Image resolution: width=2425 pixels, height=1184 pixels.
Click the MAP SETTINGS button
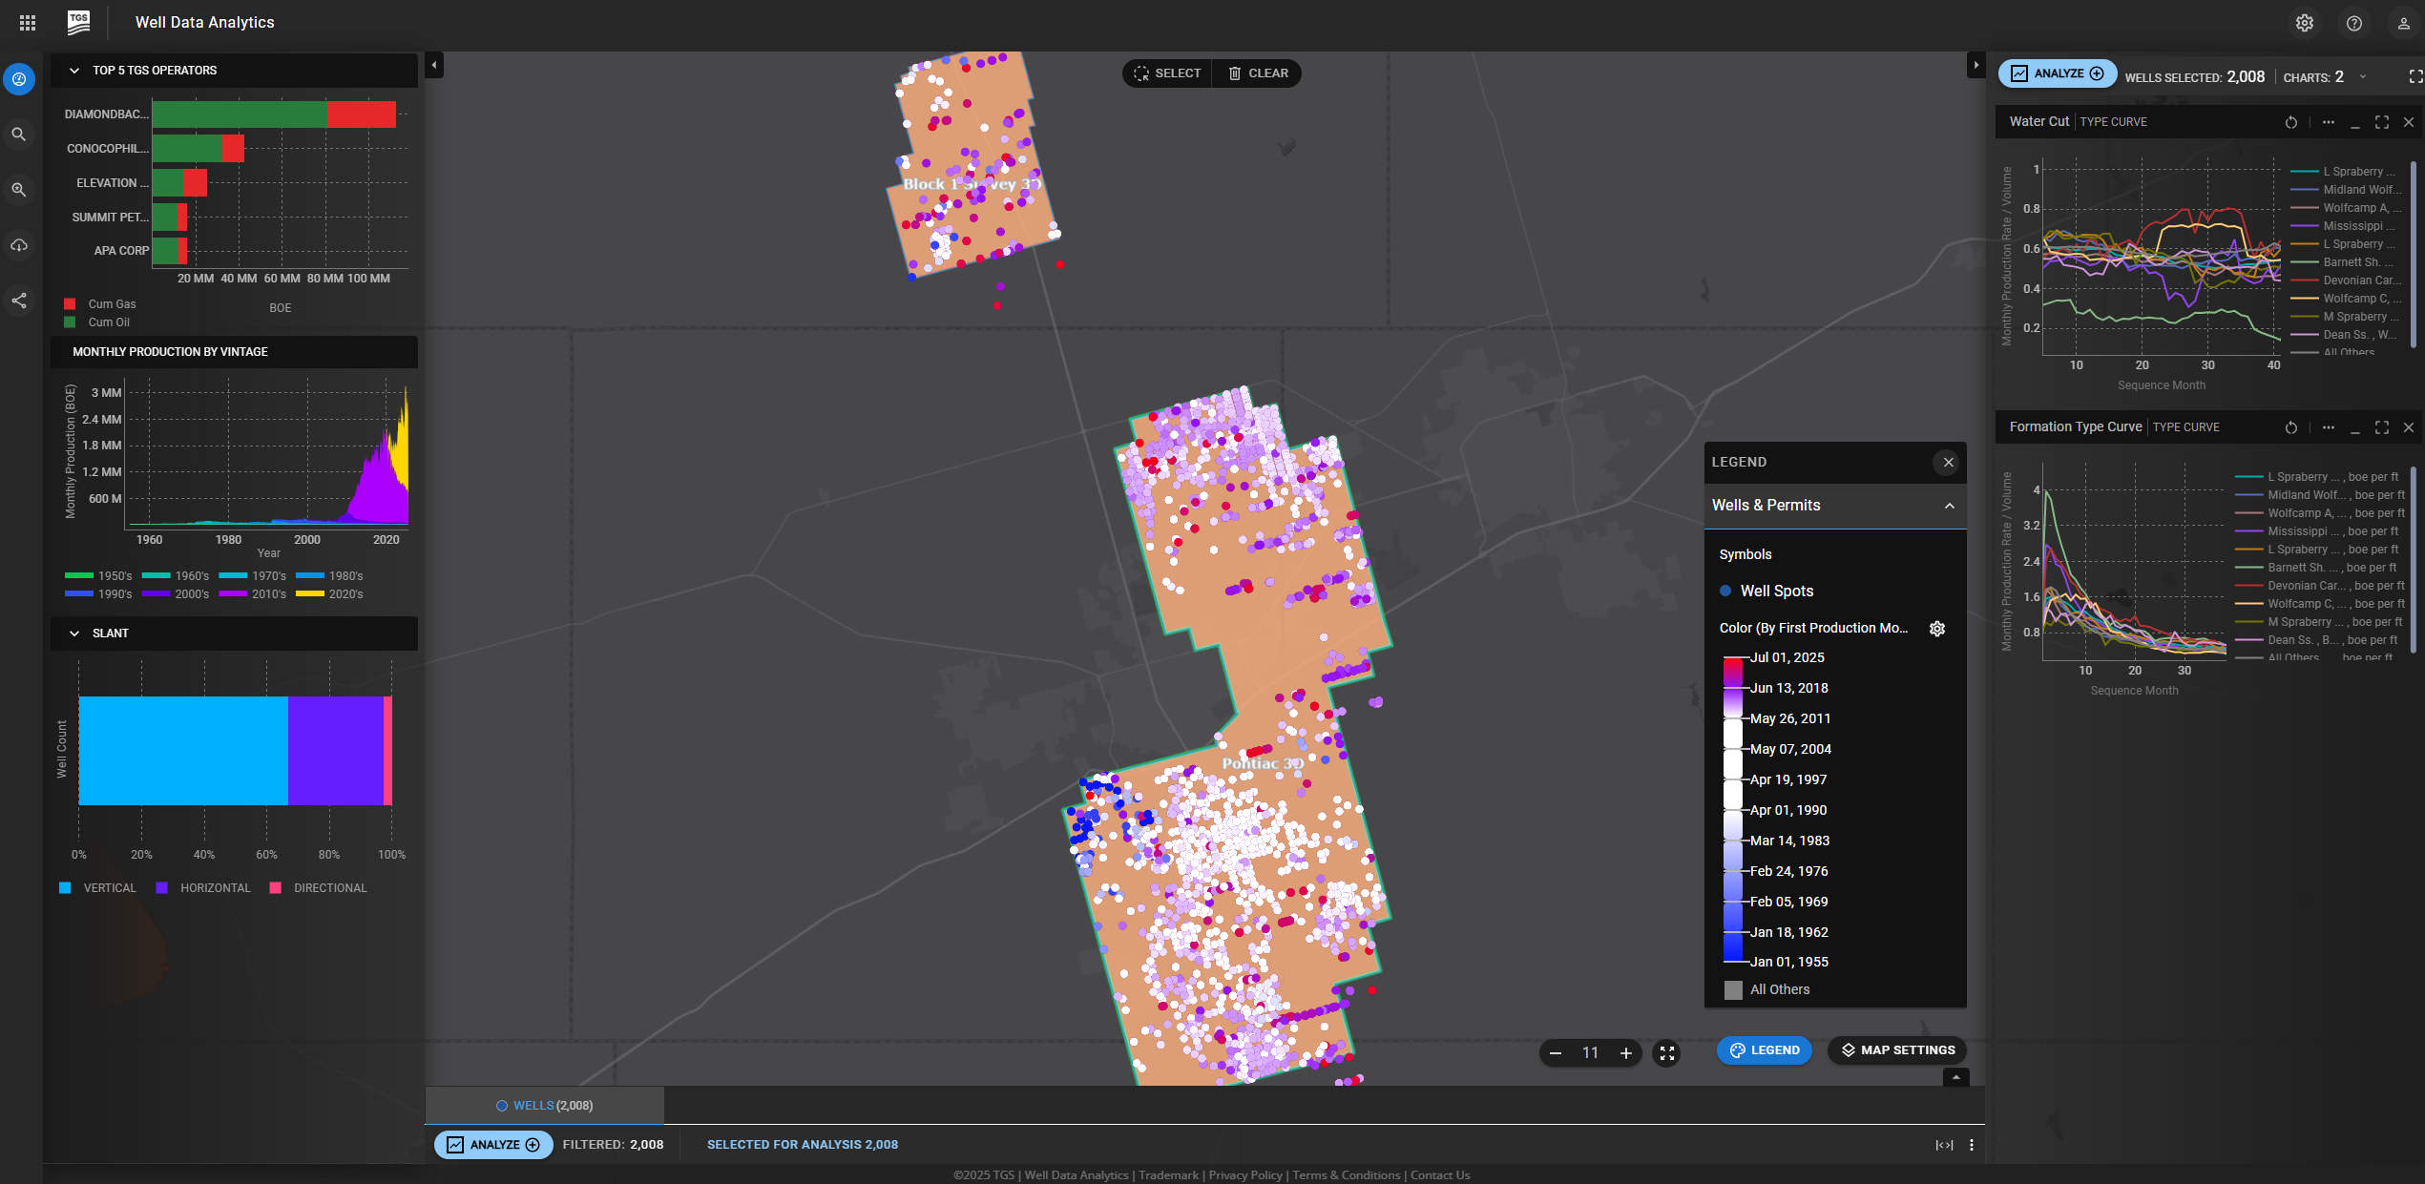(x=1897, y=1049)
